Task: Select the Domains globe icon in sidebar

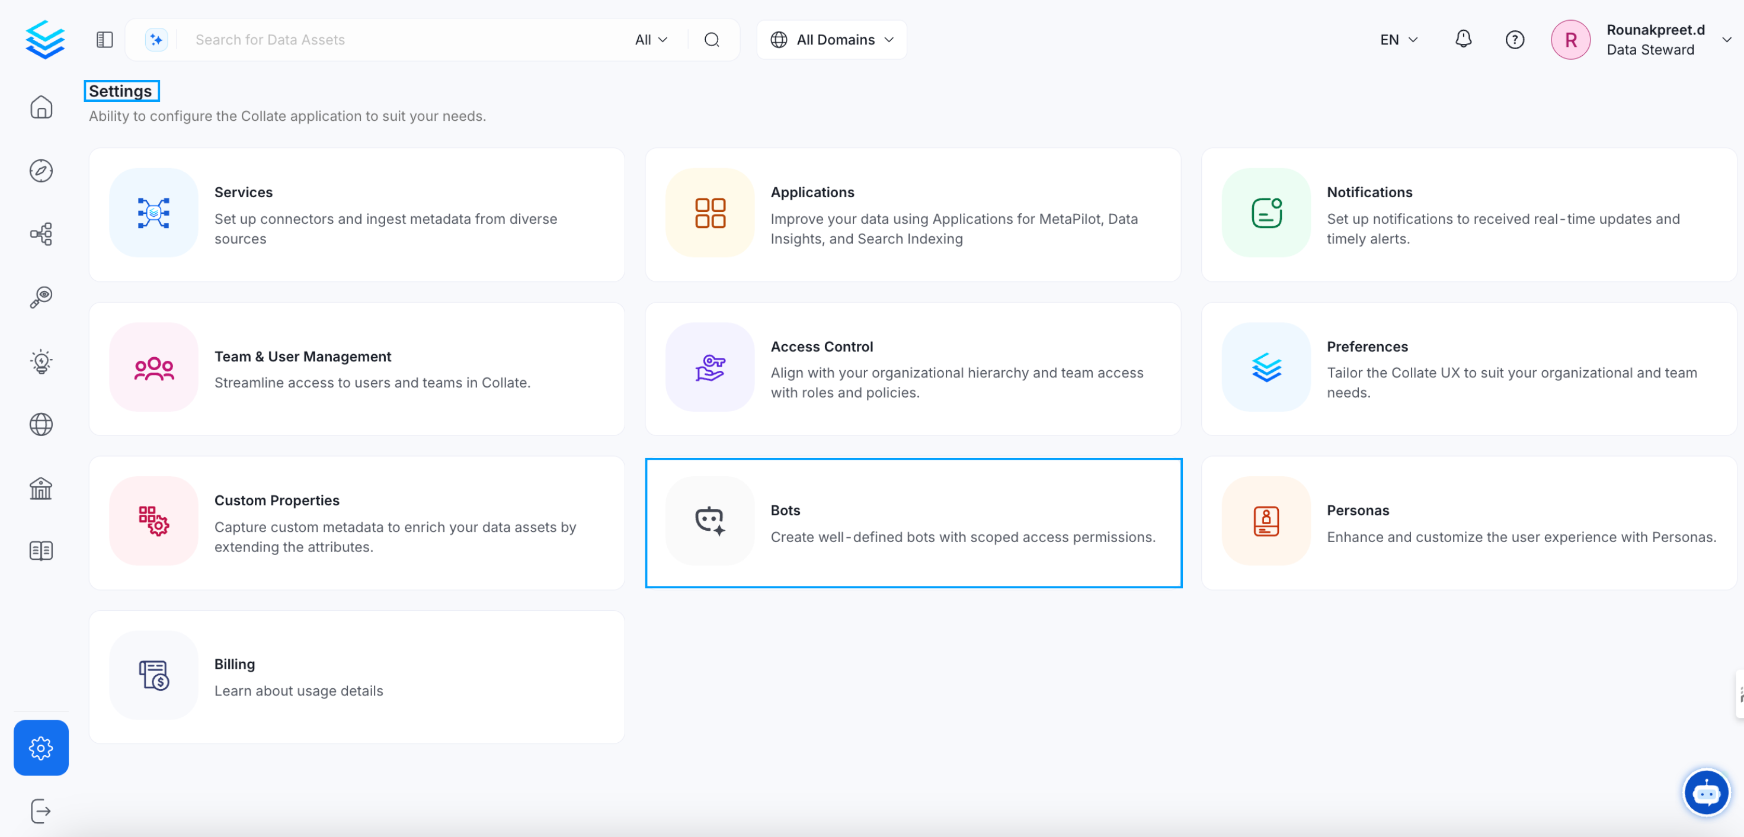Action: (x=41, y=424)
